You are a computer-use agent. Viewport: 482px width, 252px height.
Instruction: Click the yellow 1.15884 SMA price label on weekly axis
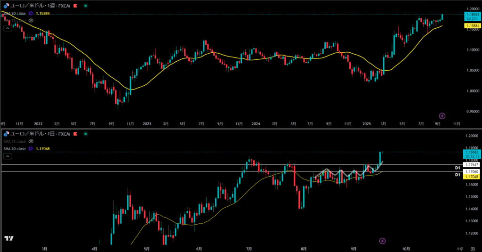pos(472,26)
